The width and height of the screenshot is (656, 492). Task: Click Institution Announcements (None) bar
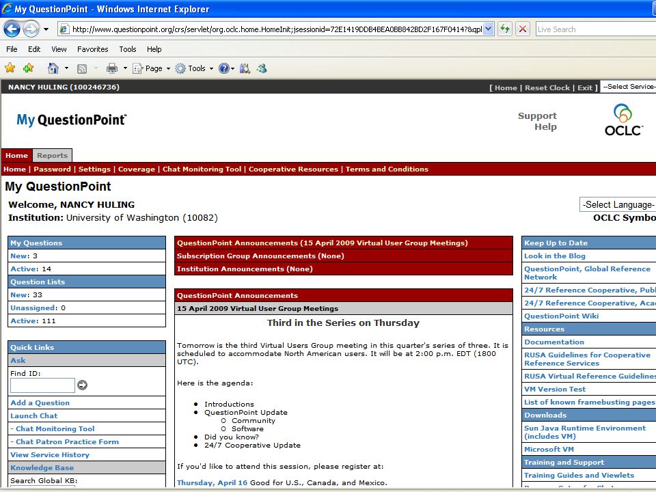click(344, 269)
